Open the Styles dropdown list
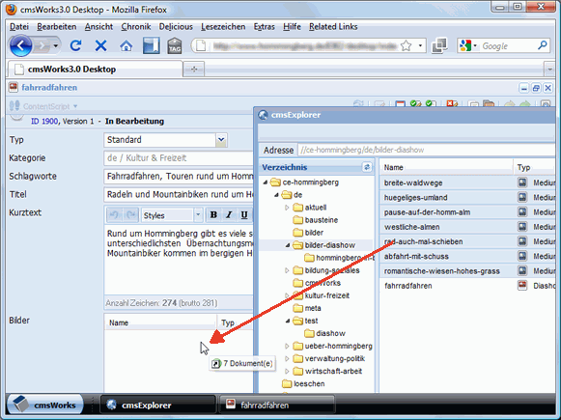 198,215
